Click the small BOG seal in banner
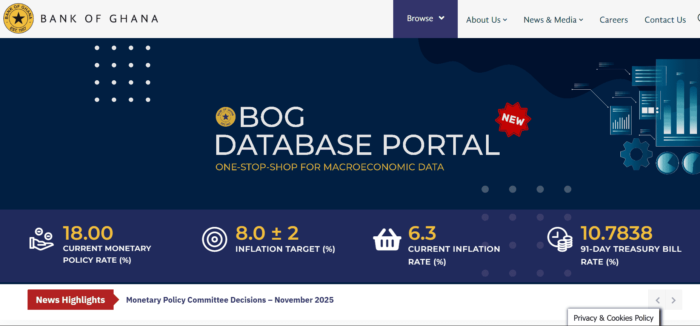 click(x=225, y=117)
